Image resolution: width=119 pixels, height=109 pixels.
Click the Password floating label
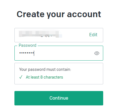click(x=27, y=45)
